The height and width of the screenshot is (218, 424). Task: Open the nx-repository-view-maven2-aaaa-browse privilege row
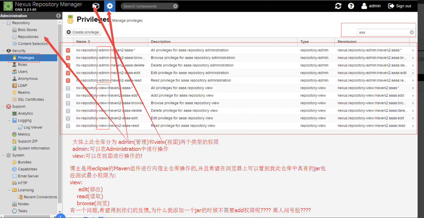tap(240, 103)
